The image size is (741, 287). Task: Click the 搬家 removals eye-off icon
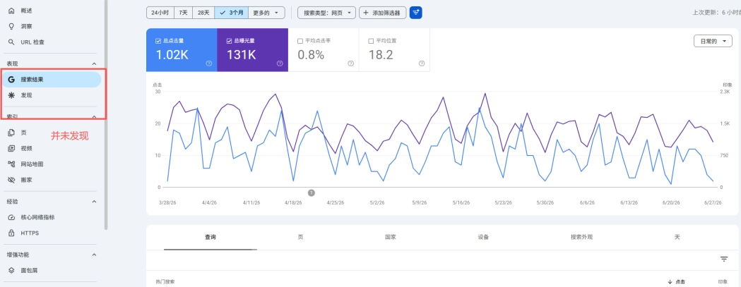point(12,180)
